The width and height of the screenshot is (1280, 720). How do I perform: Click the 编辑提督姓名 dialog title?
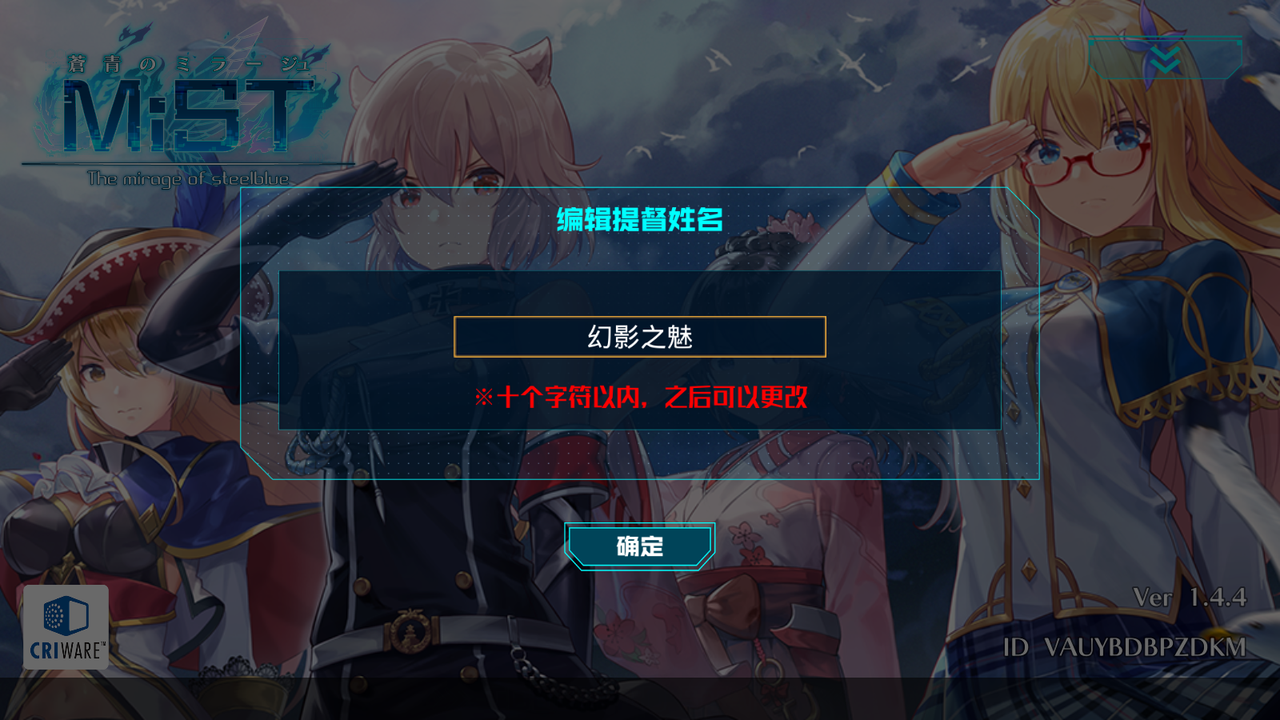tap(640, 219)
